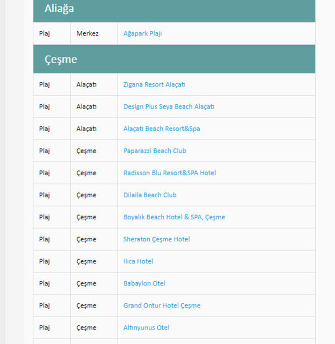Select Boyalık Beach Hotel & SPA link
The width and height of the screenshot is (335, 344).
tap(174, 217)
